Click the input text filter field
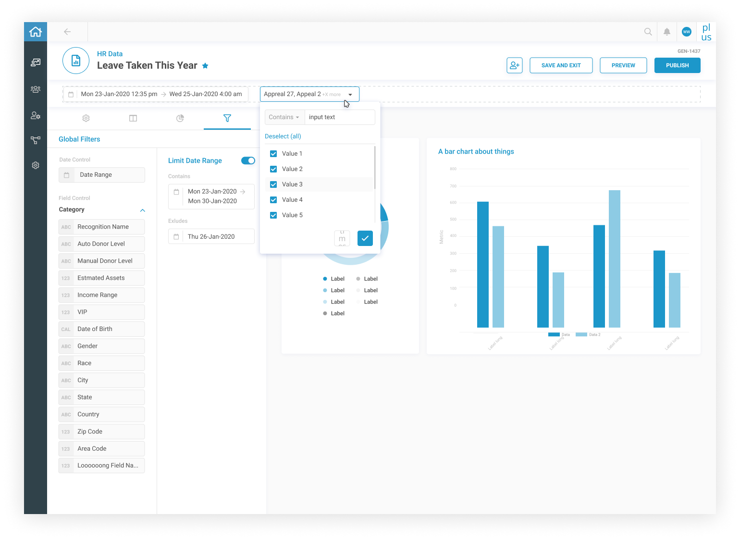Image resolution: width=740 pixels, height=540 pixels. click(339, 117)
